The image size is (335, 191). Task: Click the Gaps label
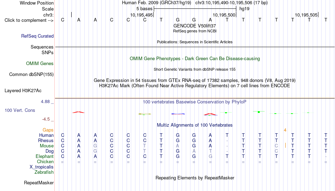pyautogui.click(x=48, y=130)
